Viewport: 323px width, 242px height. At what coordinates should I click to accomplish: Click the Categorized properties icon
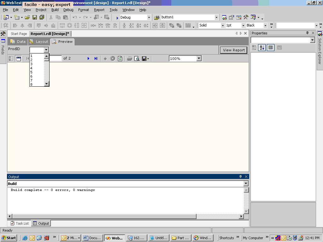point(255,48)
